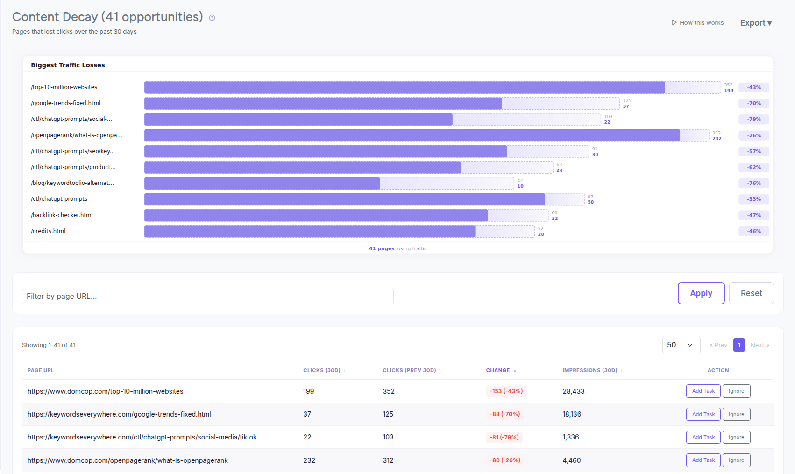This screenshot has width=795, height=474.
Task: Click the Reset filter button
Action: (x=751, y=293)
